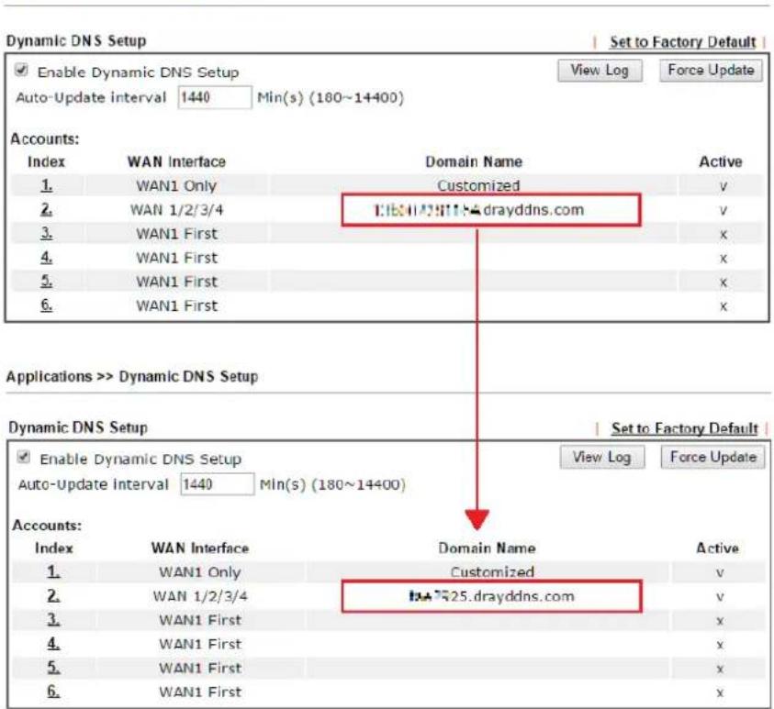Click 'WAN1 Only' cell in lower table

200,572
